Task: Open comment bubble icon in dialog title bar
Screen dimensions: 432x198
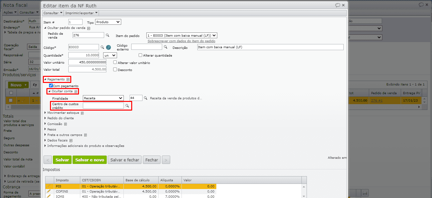Action: pyautogui.click(x=338, y=5)
